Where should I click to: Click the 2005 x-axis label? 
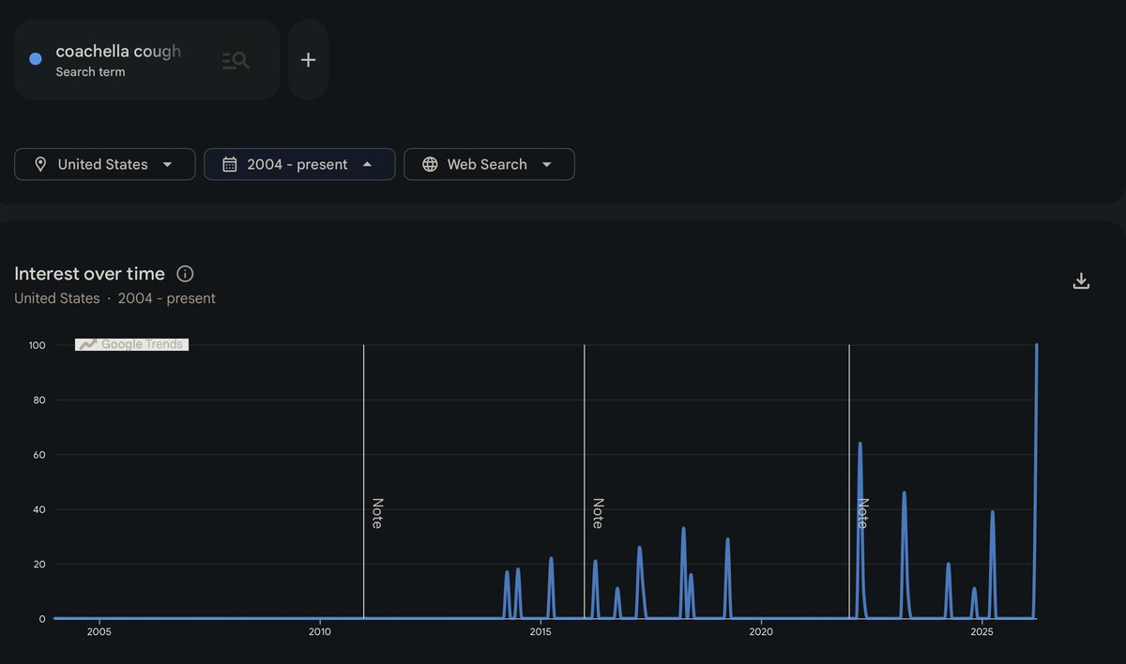[99, 632]
